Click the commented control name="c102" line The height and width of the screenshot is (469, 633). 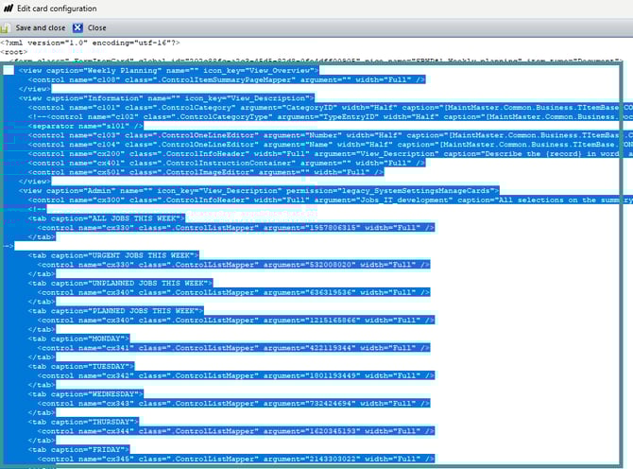pyautogui.click(x=331, y=116)
